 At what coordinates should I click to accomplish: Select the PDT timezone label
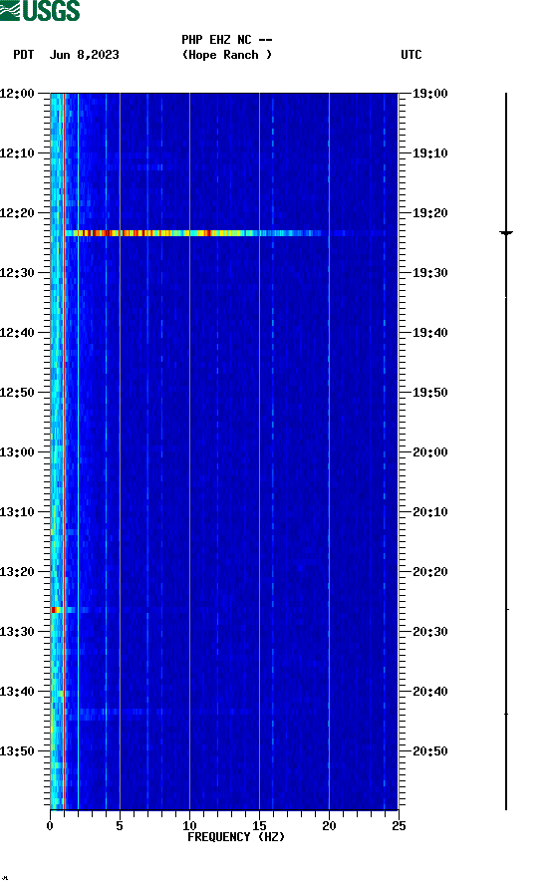(23, 55)
